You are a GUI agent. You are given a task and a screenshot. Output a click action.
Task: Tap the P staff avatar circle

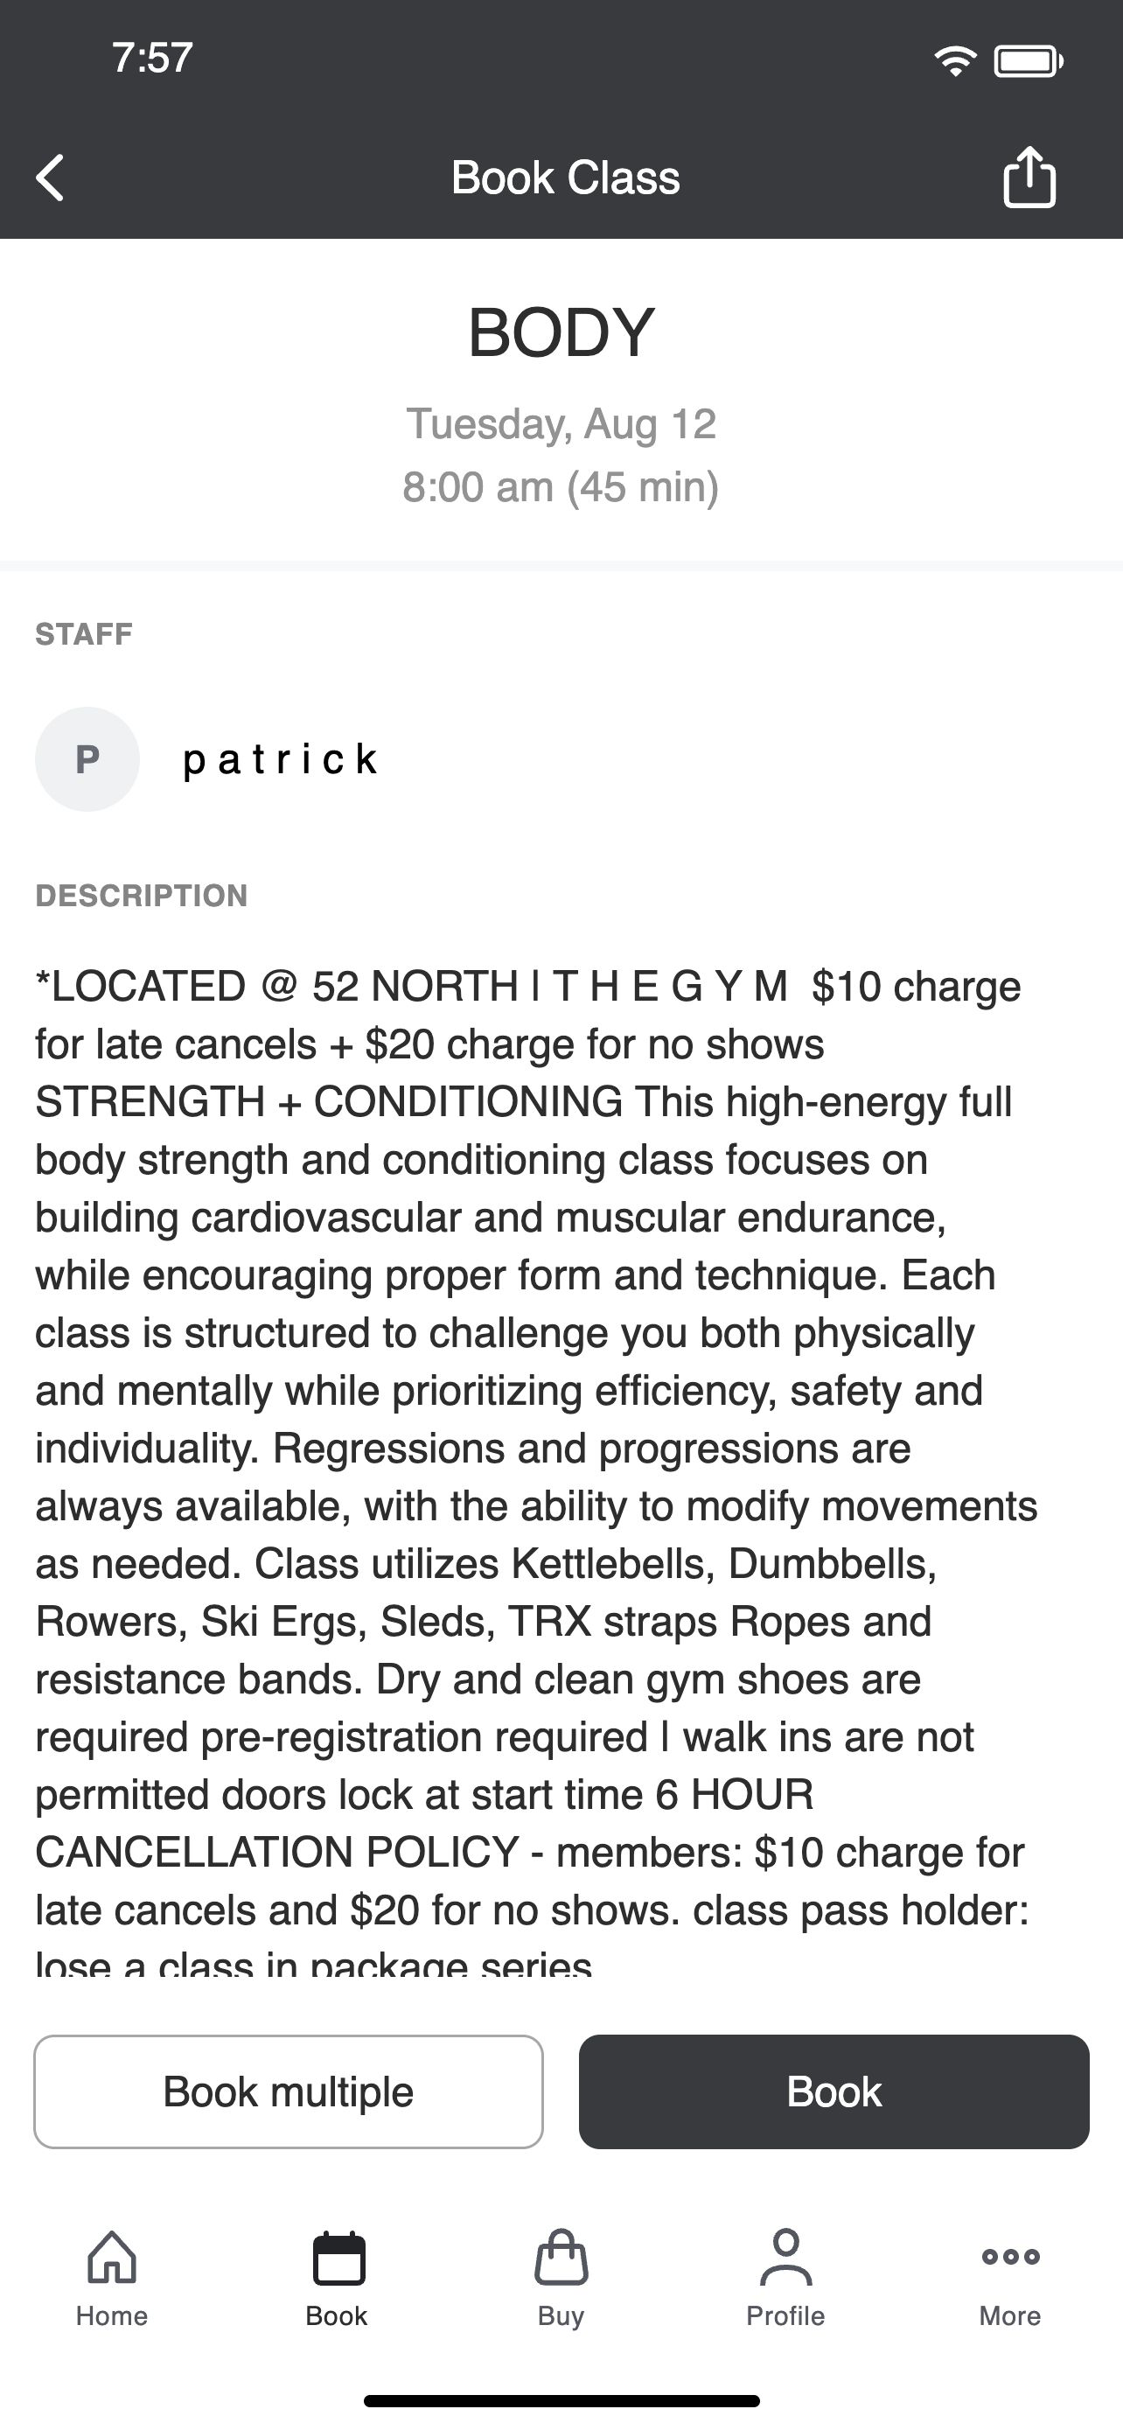[x=87, y=759]
